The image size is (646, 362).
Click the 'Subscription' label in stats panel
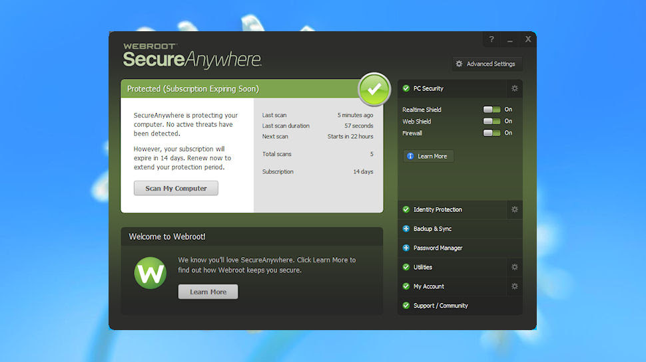pos(278,172)
